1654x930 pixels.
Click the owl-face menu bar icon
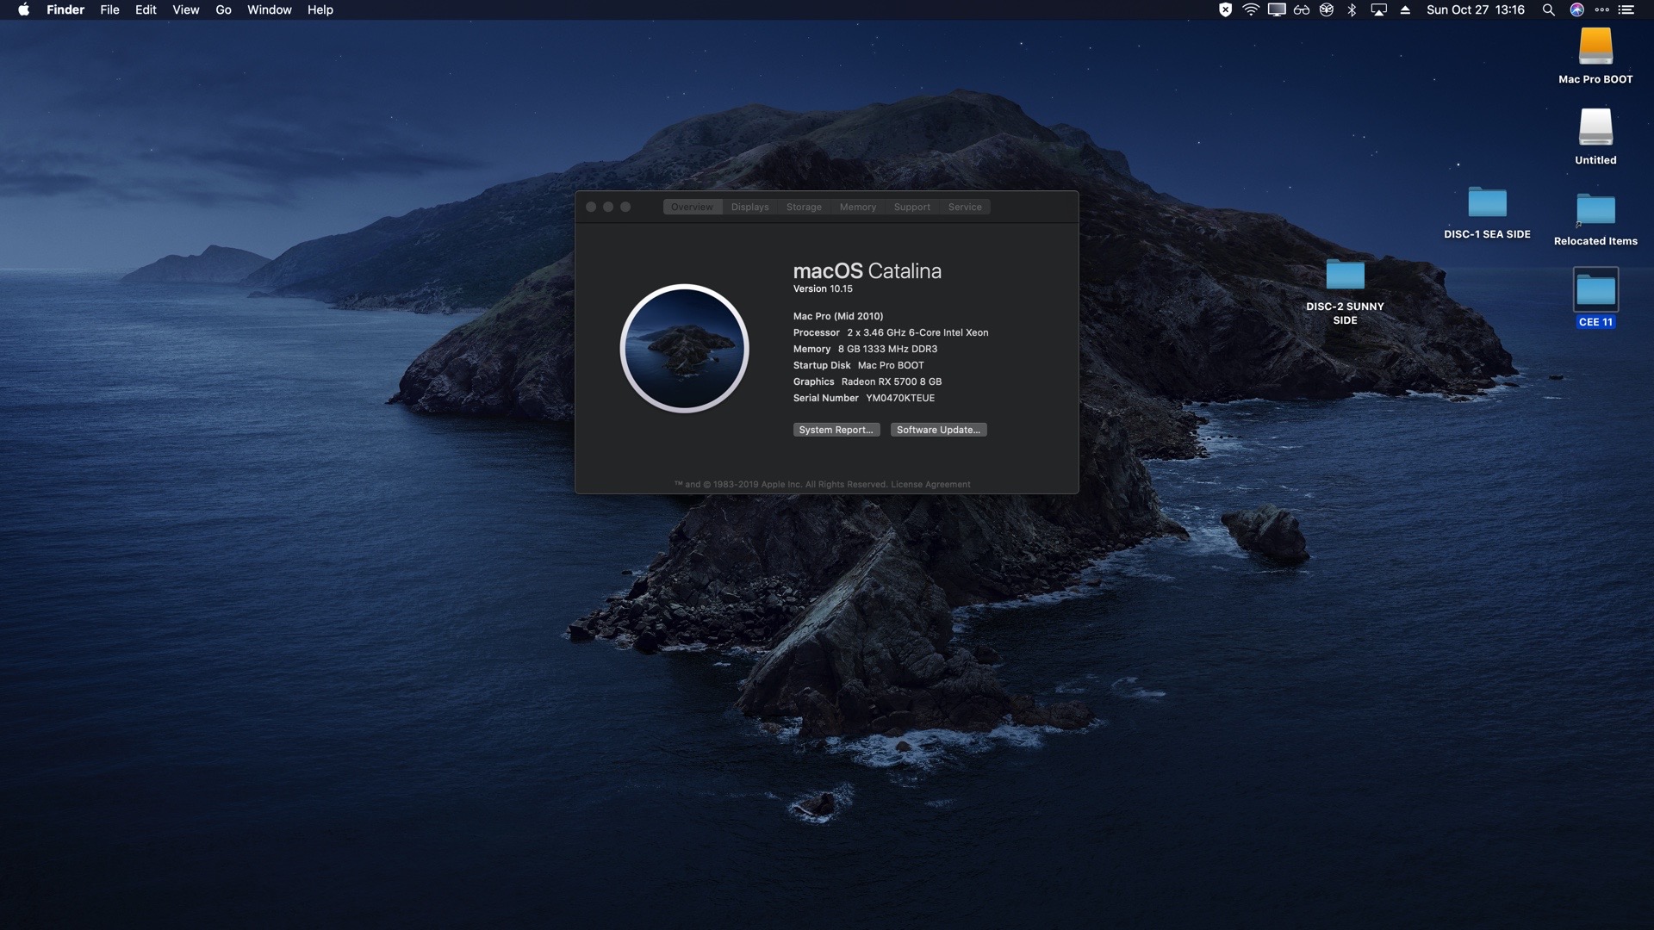pos(1327,9)
